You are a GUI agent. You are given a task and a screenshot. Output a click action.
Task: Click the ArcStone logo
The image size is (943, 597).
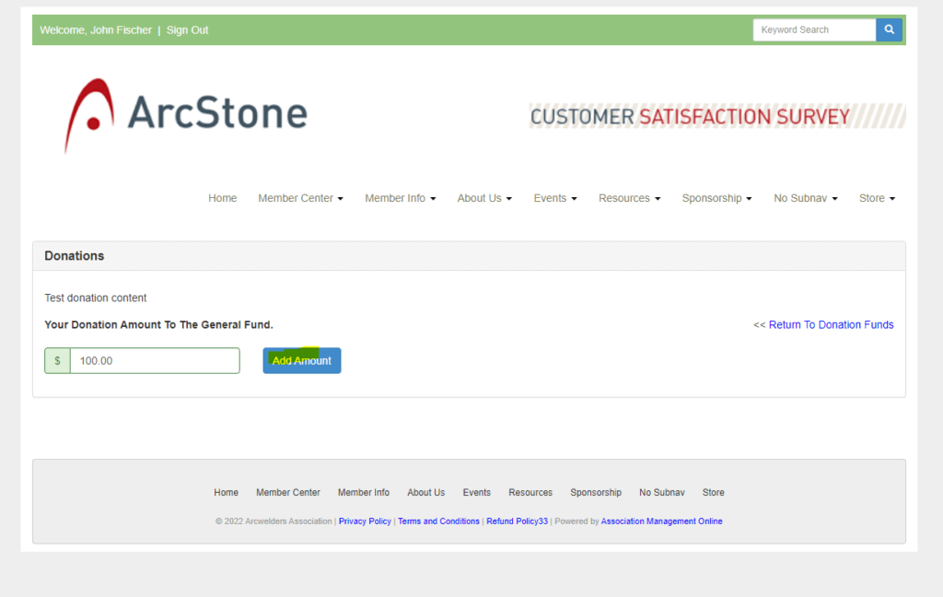point(186,115)
